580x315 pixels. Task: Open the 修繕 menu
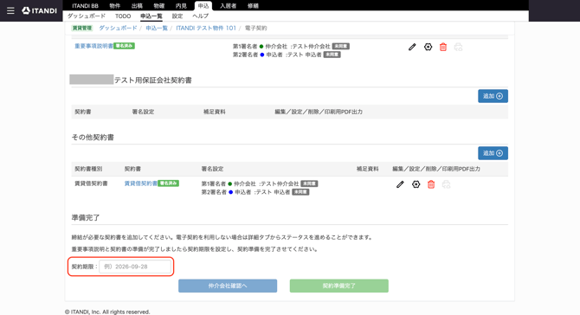coord(253,5)
